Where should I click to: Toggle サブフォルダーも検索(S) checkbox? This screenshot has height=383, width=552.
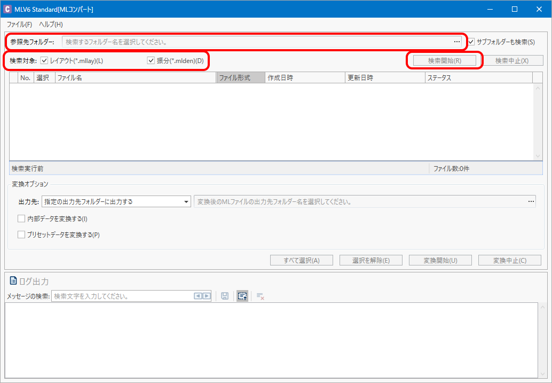pyautogui.click(x=471, y=42)
